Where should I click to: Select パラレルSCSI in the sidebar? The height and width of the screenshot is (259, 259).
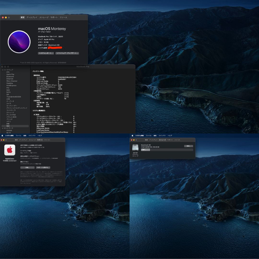(x=11, y=117)
